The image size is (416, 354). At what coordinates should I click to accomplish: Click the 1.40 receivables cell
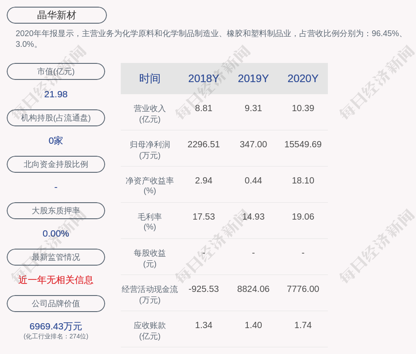click(253, 325)
